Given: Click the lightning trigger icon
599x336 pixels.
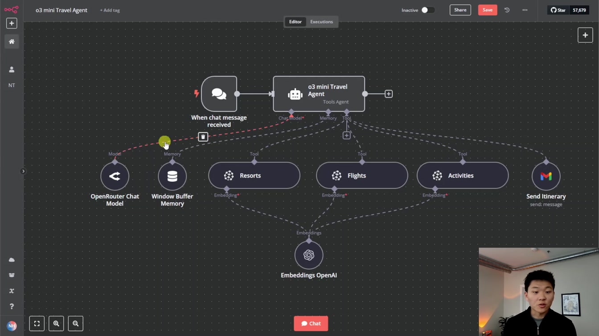Looking at the screenshot, I should click(x=196, y=93).
